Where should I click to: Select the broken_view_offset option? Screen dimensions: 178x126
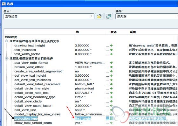coord(29,67)
